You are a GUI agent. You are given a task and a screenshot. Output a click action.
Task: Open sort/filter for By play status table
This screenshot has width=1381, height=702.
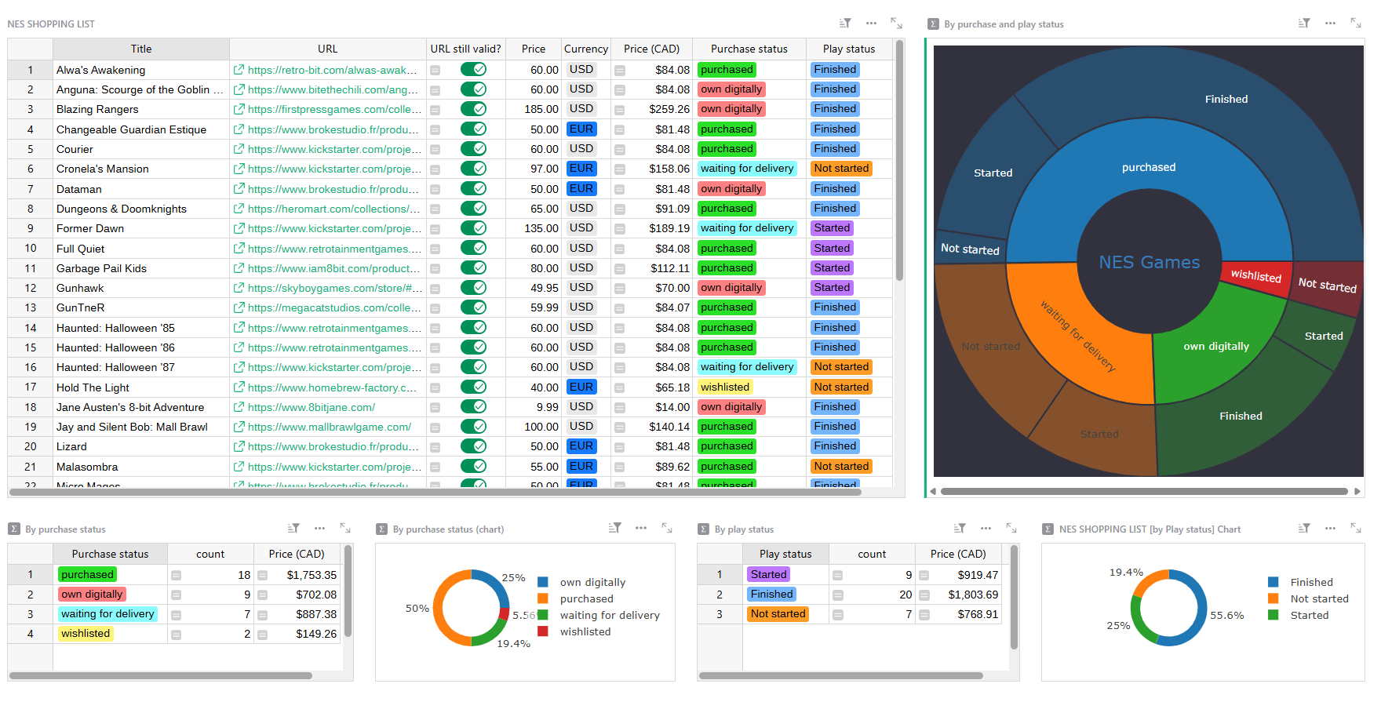pos(960,529)
